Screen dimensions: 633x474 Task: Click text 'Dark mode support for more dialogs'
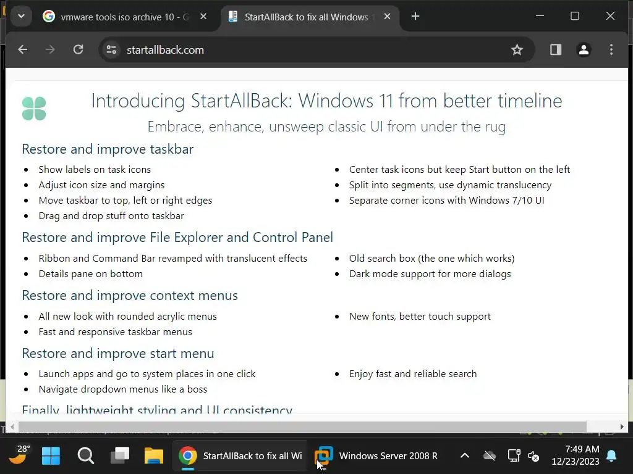tap(430, 274)
